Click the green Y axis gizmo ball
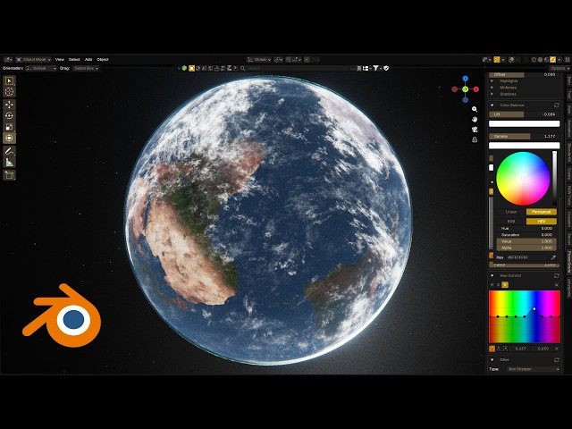Viewport: 572px width, 429px height. pyautogui.click(x=465, y=89)
